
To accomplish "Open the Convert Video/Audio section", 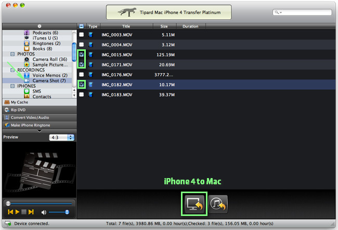I will (40, 117).
